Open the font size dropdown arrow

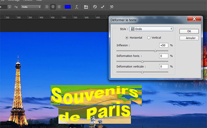[10, 7]
